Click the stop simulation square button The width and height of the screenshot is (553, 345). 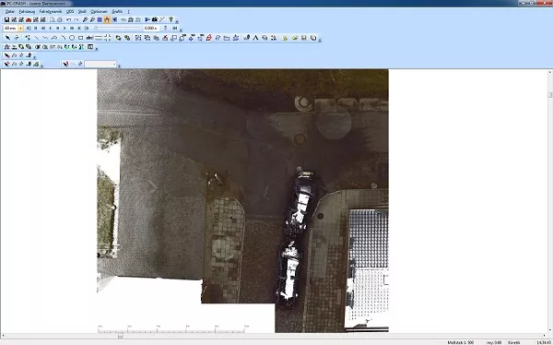[x=57, y=29]
